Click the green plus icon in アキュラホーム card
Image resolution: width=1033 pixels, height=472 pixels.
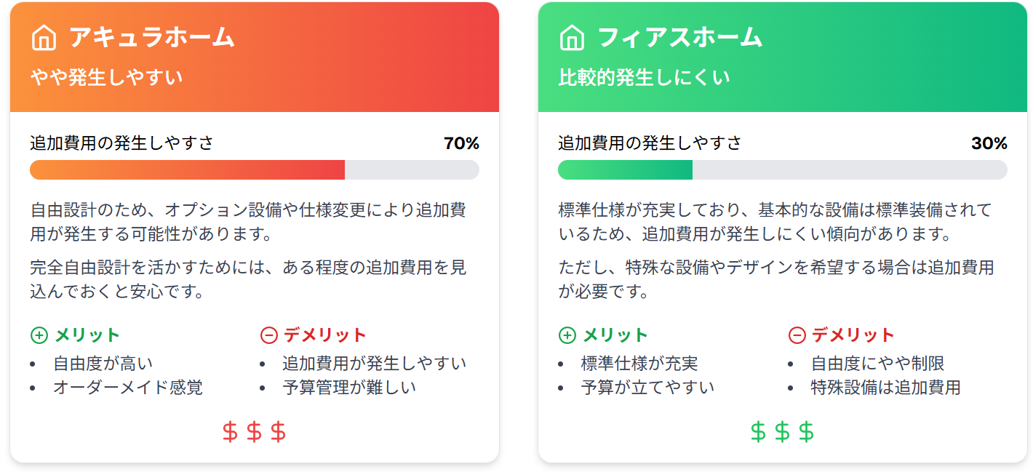point(39,335)
